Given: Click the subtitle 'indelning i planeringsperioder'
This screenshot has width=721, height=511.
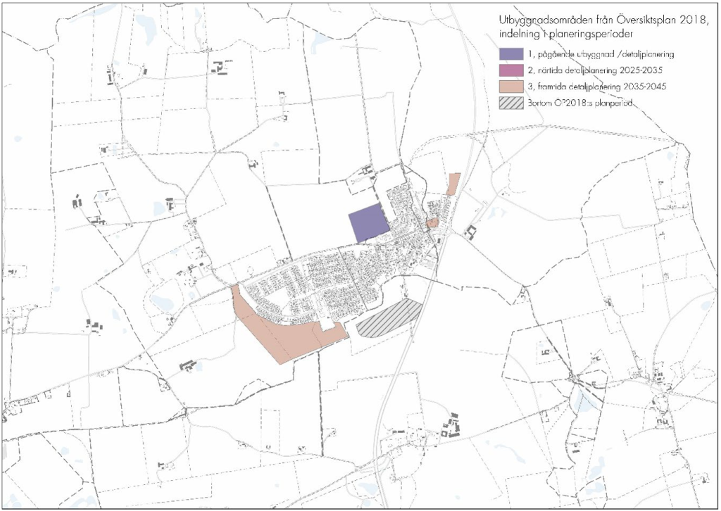Looking at the screenshot, I should point(567,34).
